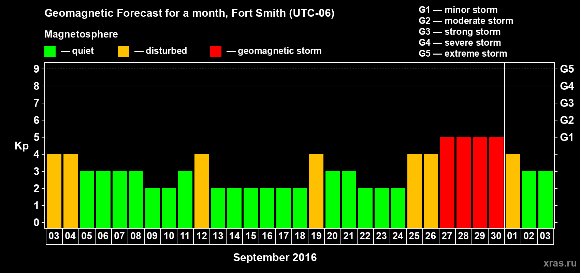Click the orange bar for day 25
This screenshot has width=580, height=273.
click(x=415, y=191)
